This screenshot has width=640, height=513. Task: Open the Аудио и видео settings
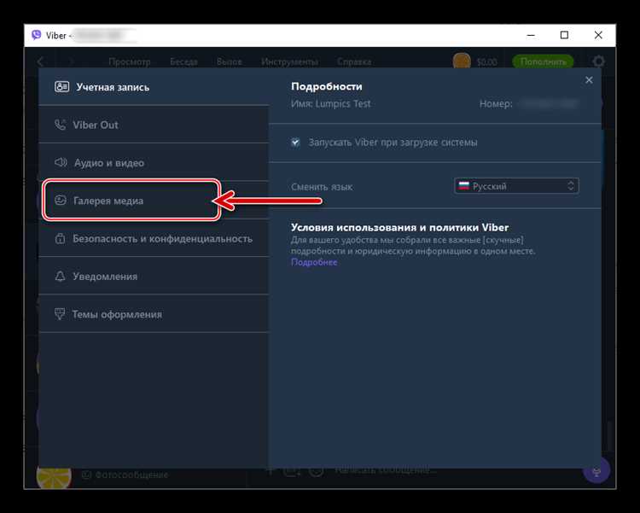(x=154, y=162)
